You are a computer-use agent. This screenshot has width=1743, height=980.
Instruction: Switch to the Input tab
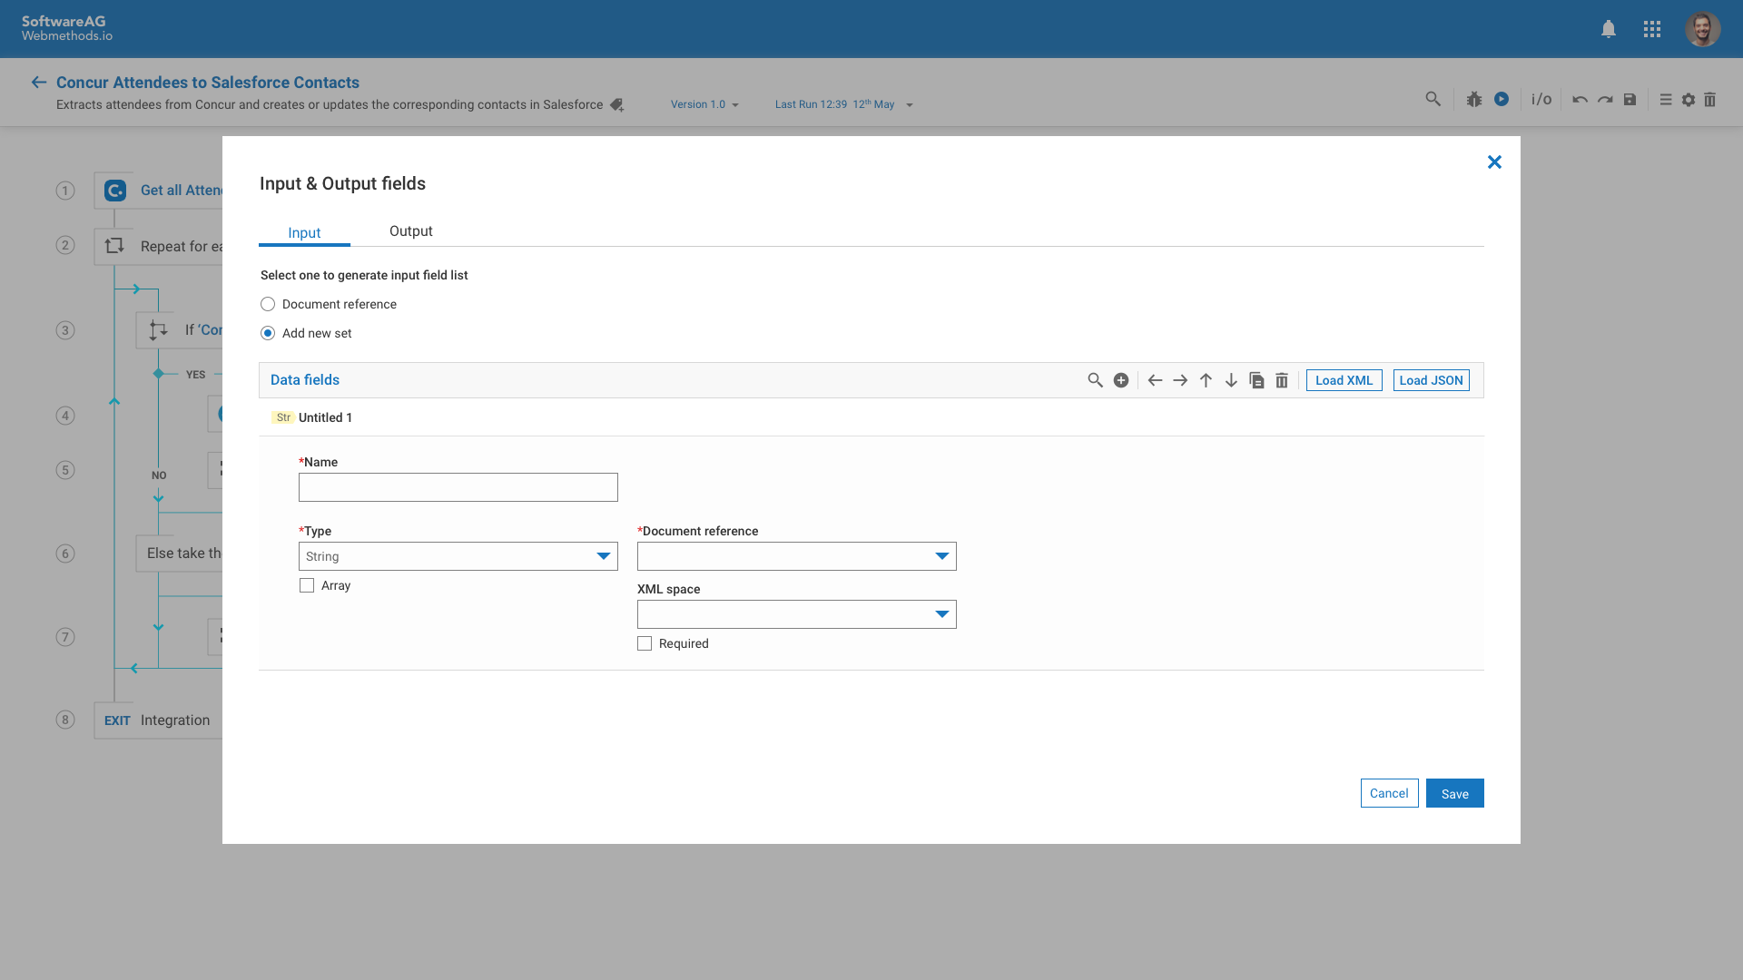tap(304, 232)
